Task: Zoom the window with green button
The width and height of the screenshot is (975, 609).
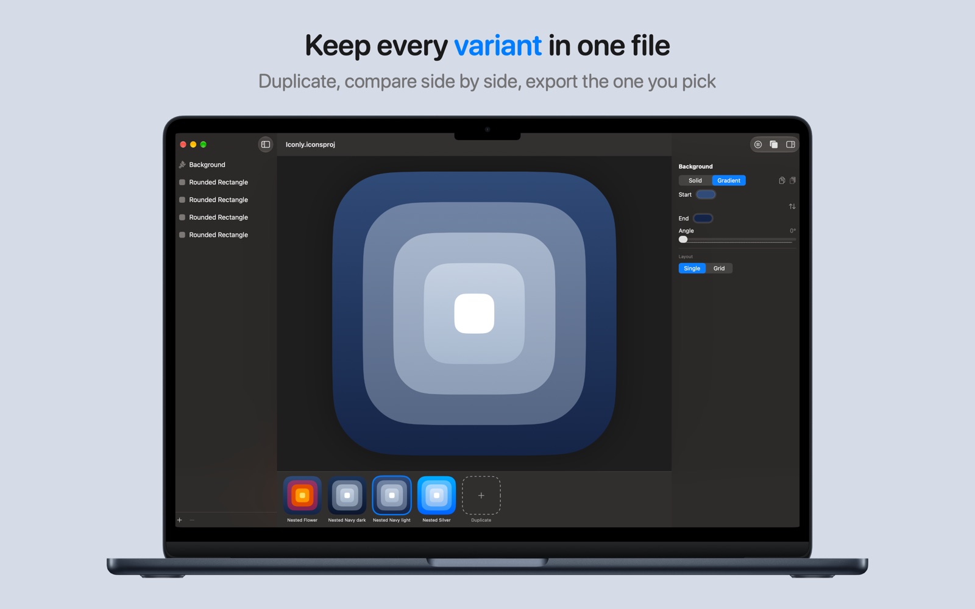Action: (204, 144)
